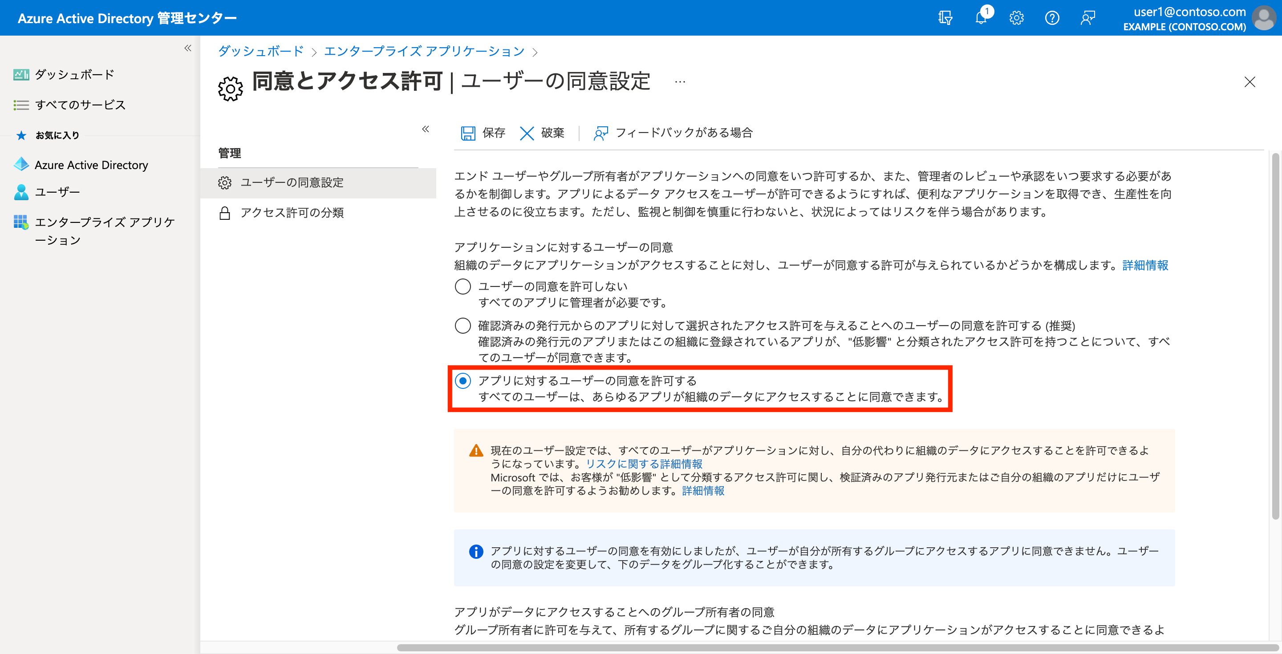Click the ダッシュボード chart icon in sidebar
Viewport: 1282px width, 654px height.
coord(21,75)
